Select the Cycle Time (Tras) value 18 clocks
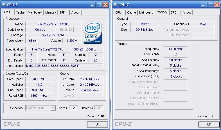 click(x=175, y=76)
